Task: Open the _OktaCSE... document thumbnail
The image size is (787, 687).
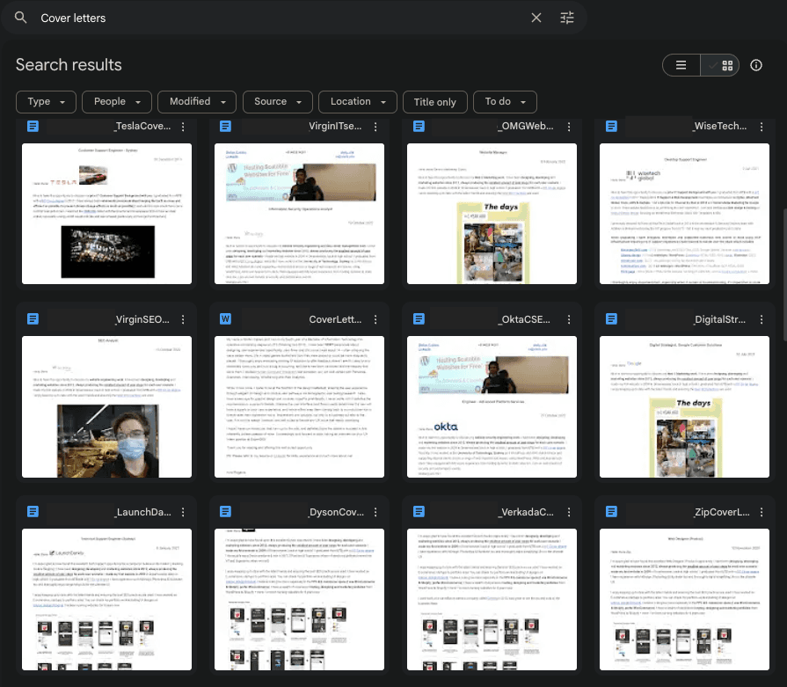Action: pos(492,406)
